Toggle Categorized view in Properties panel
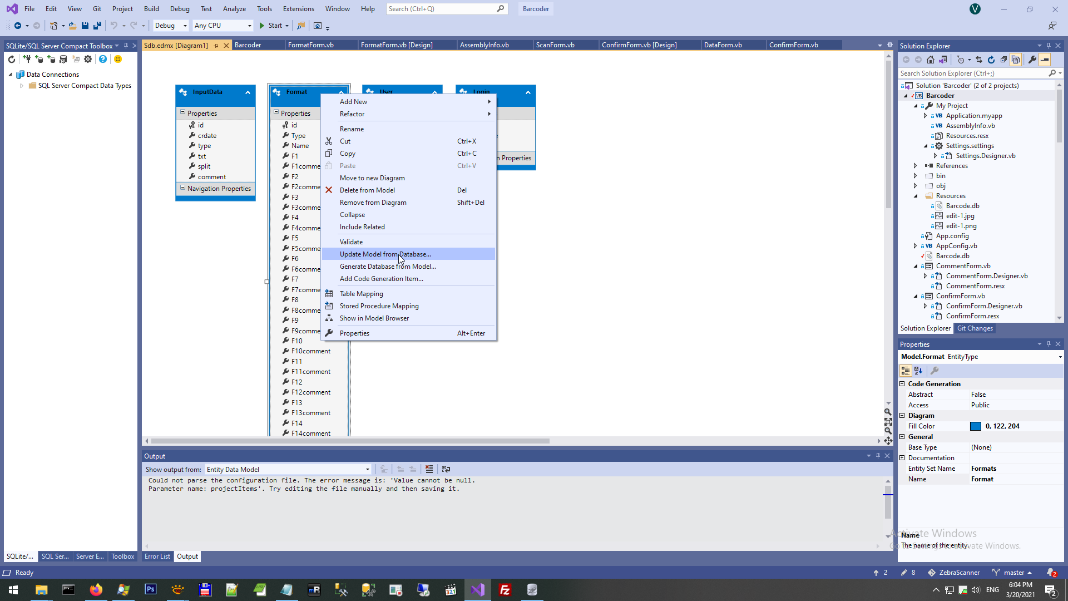The image size is (1068, 601). (x=906, y=371)
